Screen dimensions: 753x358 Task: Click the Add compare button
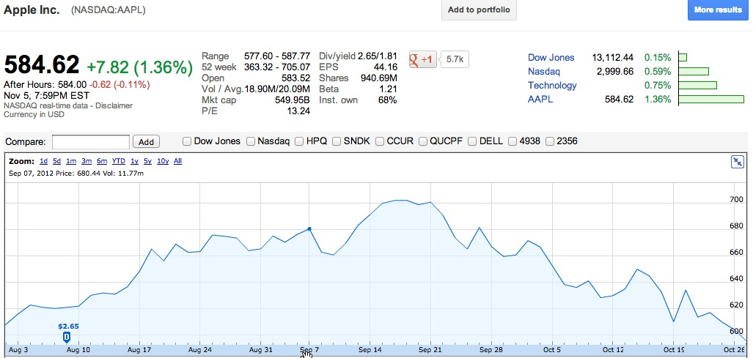pos(146,142)
